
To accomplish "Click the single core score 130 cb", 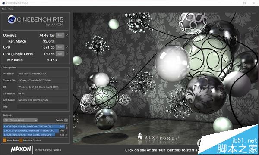I will (49, 54).
